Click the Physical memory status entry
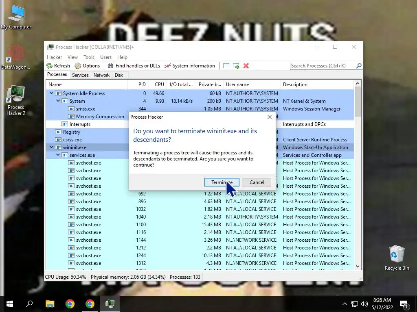 (128, 277)
